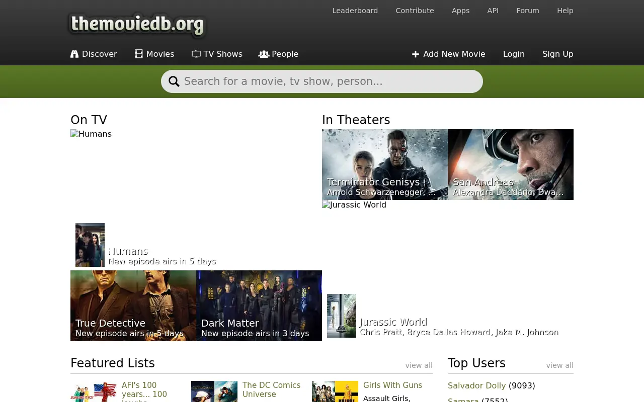
Task: Click the Jurassic World poster thumbnail
Action: (342, 316)
